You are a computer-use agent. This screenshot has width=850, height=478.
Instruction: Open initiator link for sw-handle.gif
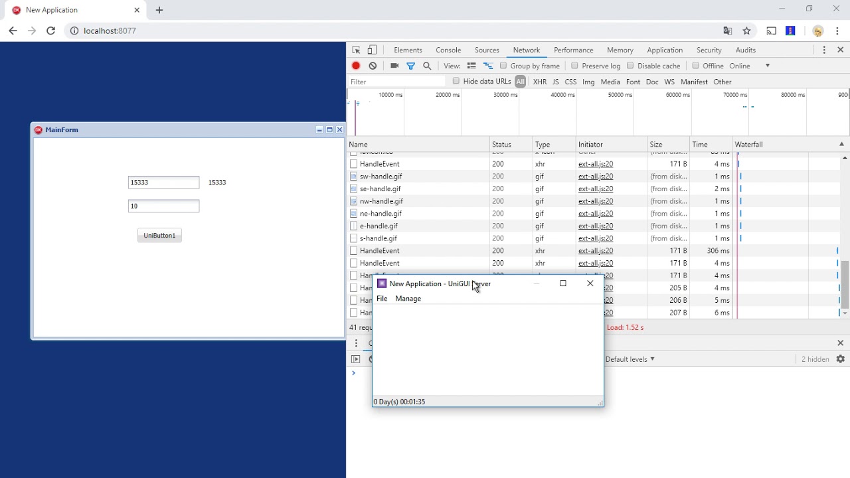coord(596,177)
